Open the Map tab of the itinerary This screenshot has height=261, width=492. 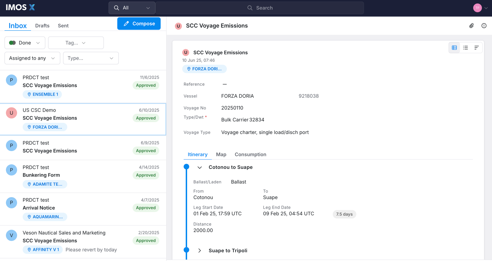coord(221,154)
